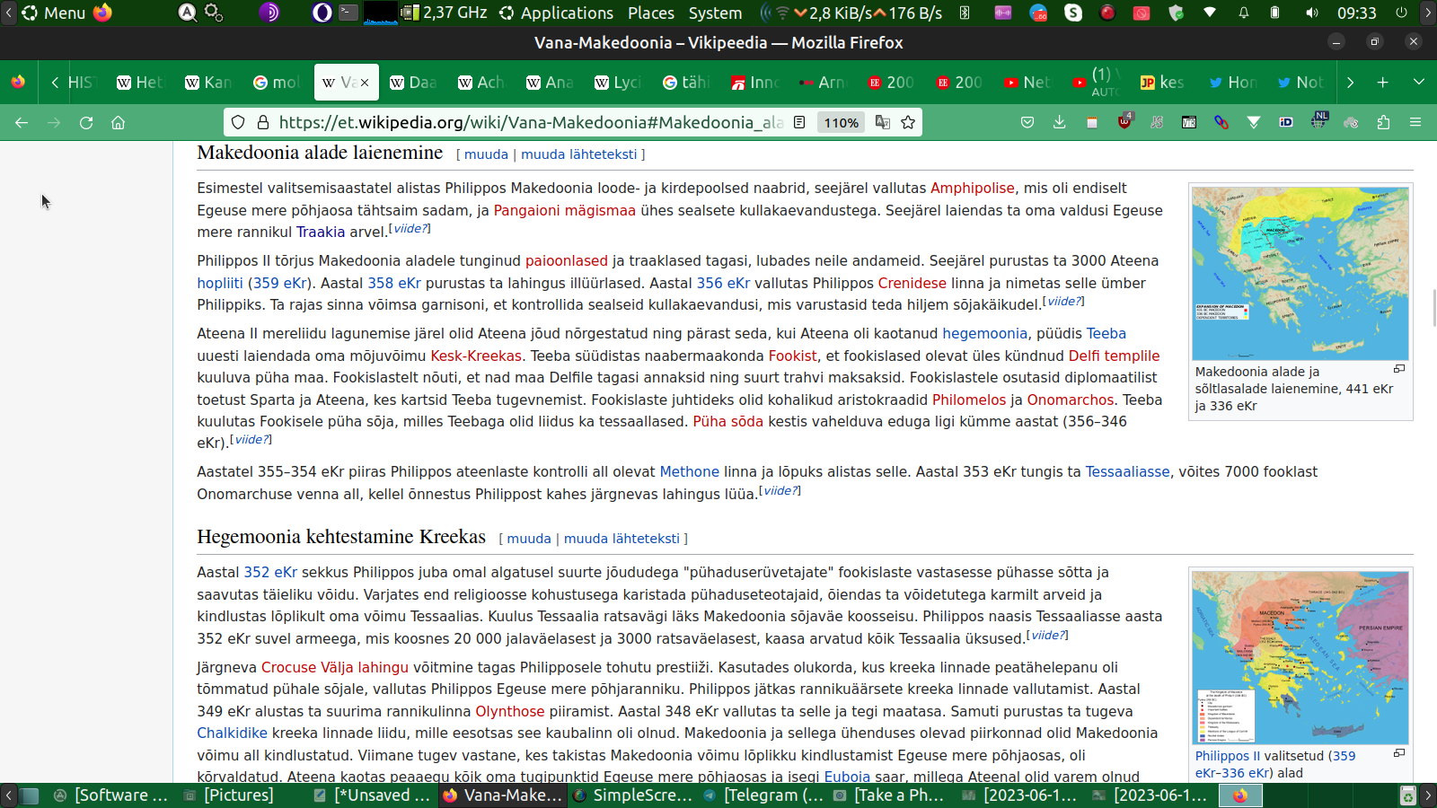This screenshot has height=808, width=1437.
Task: Expand the list all tabs chevron
Action: [1419, 83]
